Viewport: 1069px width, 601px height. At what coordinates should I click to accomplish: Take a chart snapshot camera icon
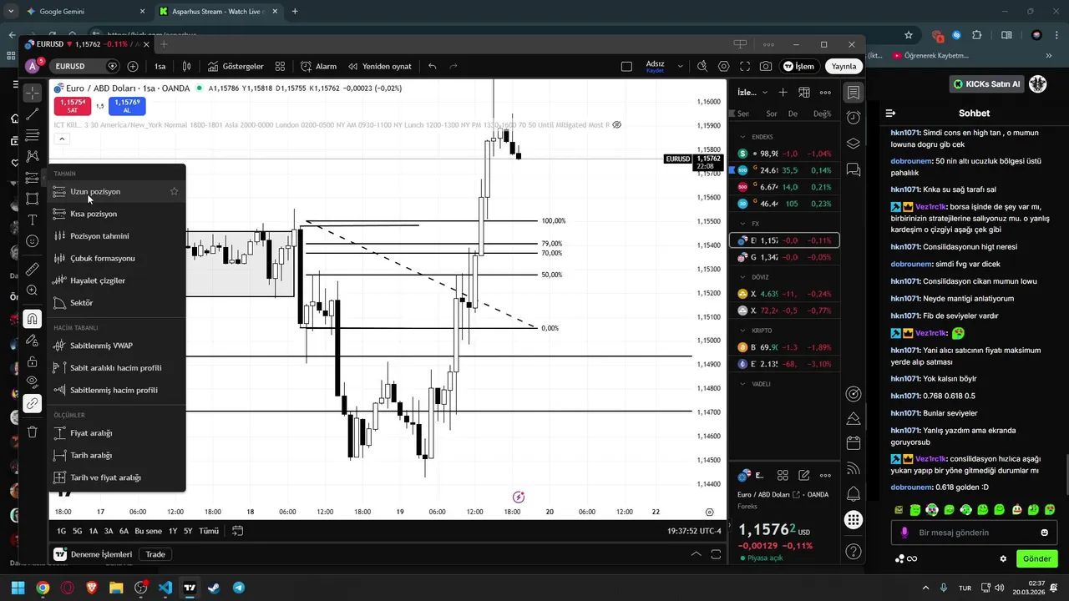pos(766,66)
